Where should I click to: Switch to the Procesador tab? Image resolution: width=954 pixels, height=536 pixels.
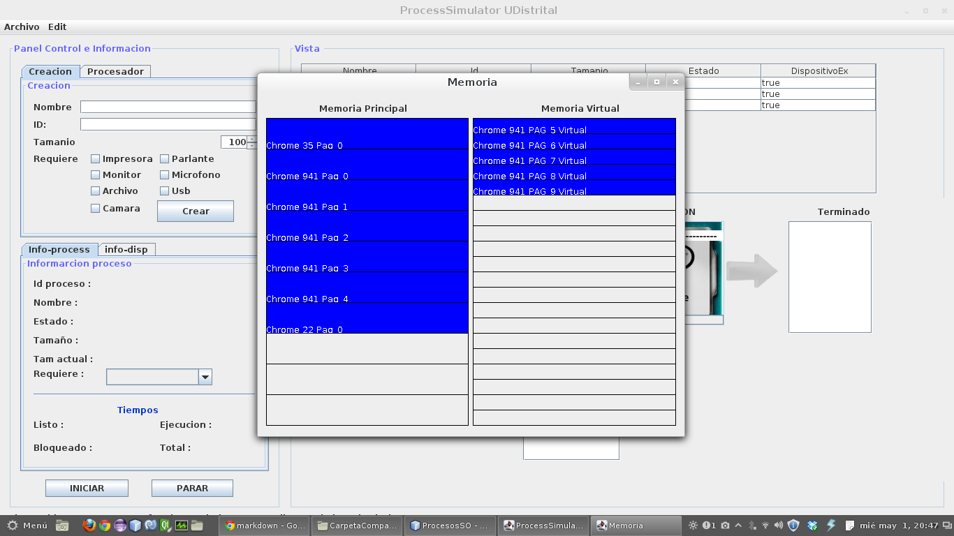click(x=115, y=71)
